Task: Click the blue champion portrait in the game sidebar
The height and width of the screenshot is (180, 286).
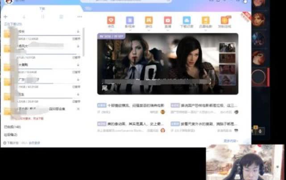Action: point(258,39)
